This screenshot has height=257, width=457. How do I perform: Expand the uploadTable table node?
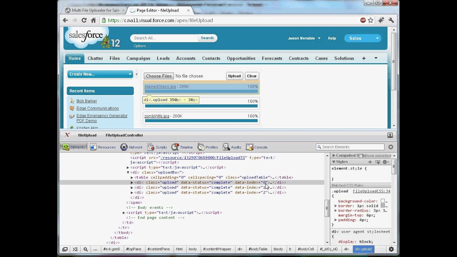coord(132,177)
